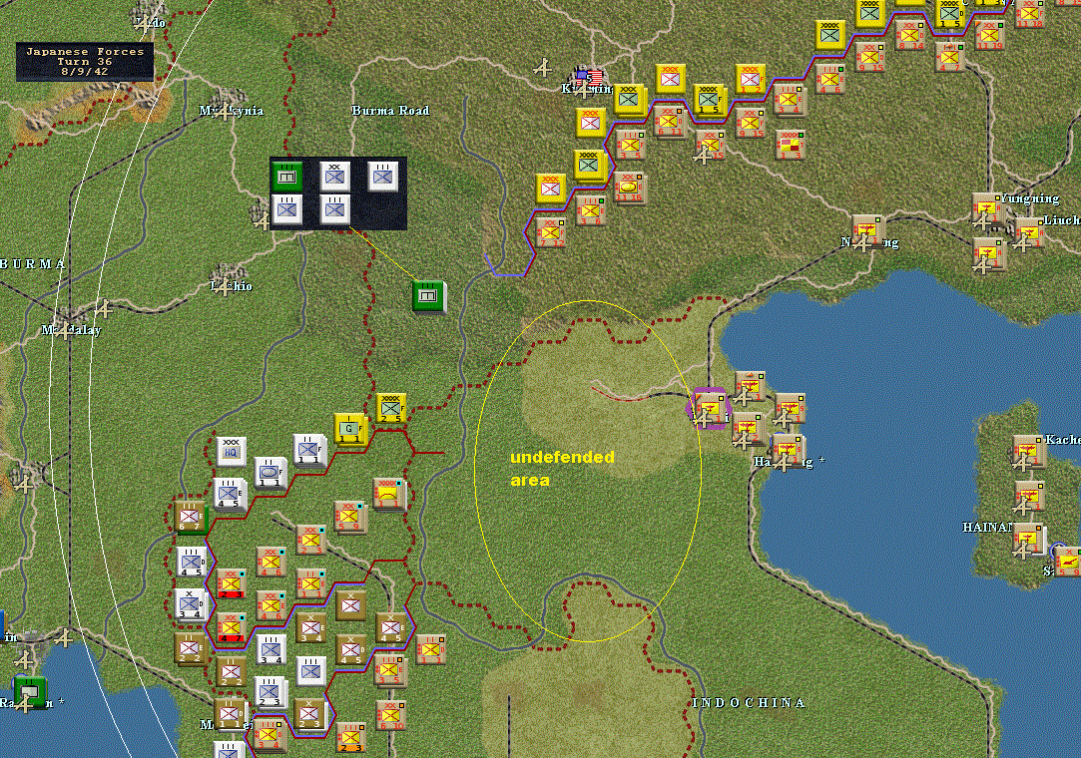Select the yellow G unit counter rated 1-1
The image size is (1081, 758).
click(x=348, y=428)
